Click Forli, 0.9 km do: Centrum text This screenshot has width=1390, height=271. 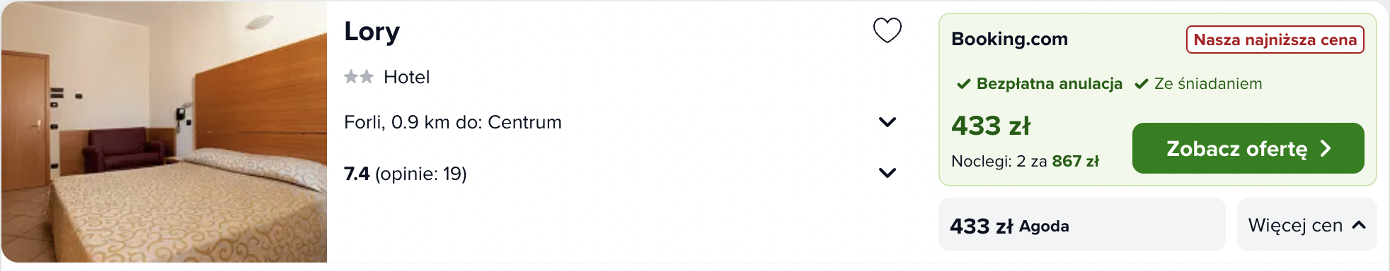453,122
